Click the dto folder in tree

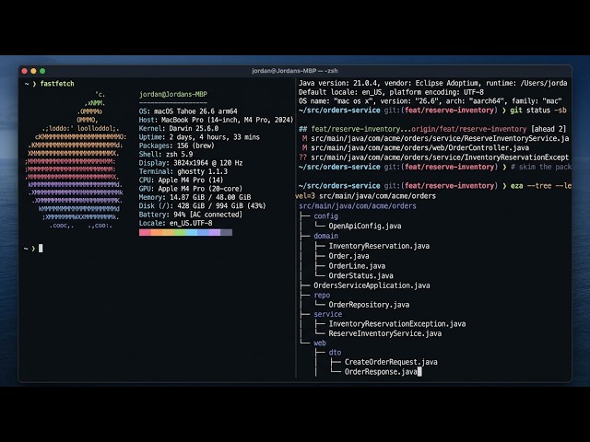(x=335, y=353)
